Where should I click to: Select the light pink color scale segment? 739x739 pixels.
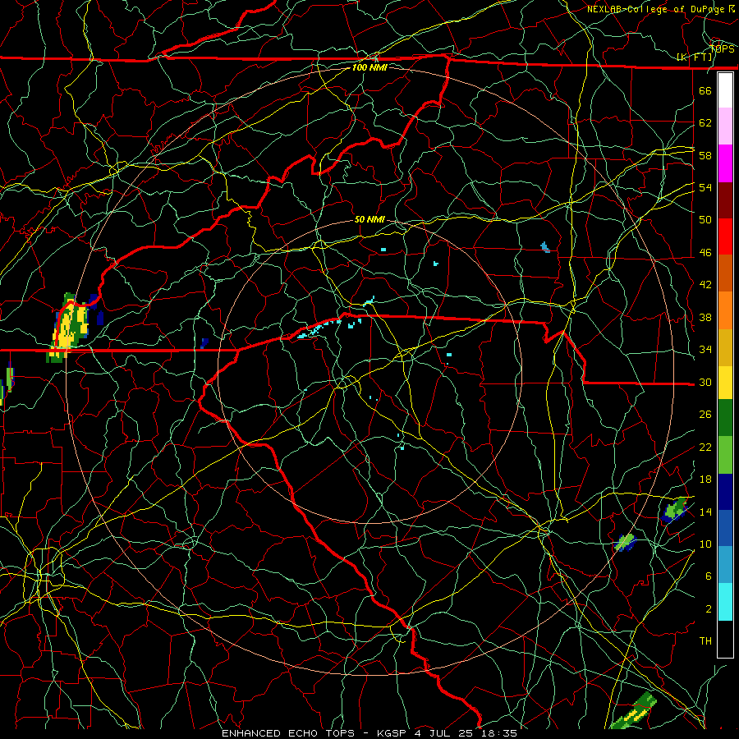725,126
